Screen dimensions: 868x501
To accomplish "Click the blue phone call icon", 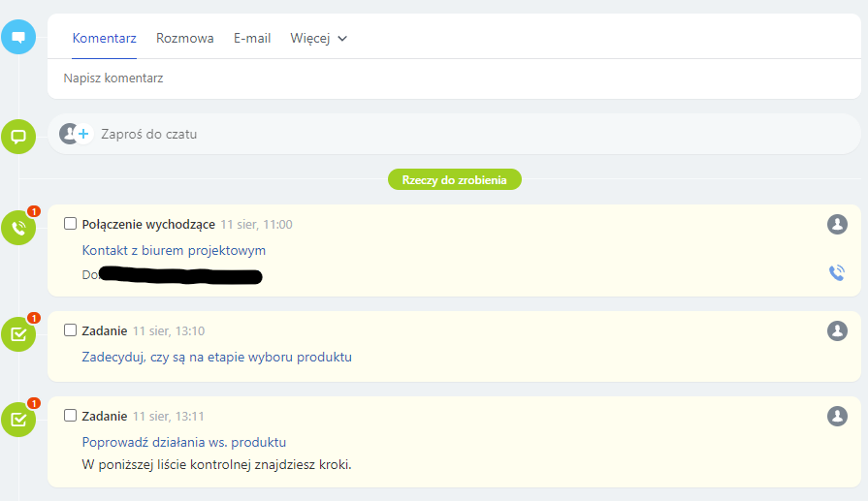I will [x=837, y=273].
